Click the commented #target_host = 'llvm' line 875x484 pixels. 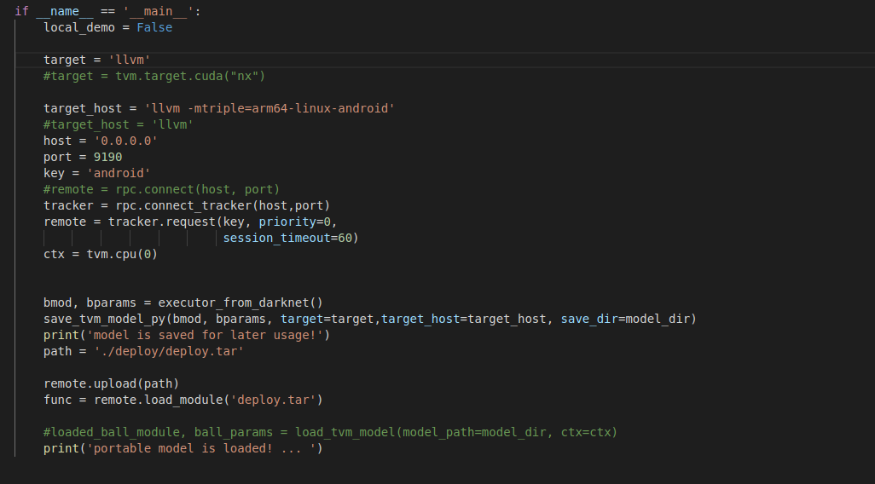tap(119, 124)
